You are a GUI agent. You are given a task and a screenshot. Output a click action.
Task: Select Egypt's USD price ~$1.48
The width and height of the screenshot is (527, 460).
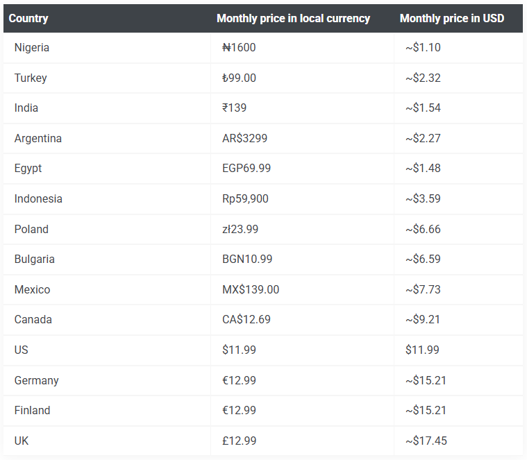[x=423, y=169]
